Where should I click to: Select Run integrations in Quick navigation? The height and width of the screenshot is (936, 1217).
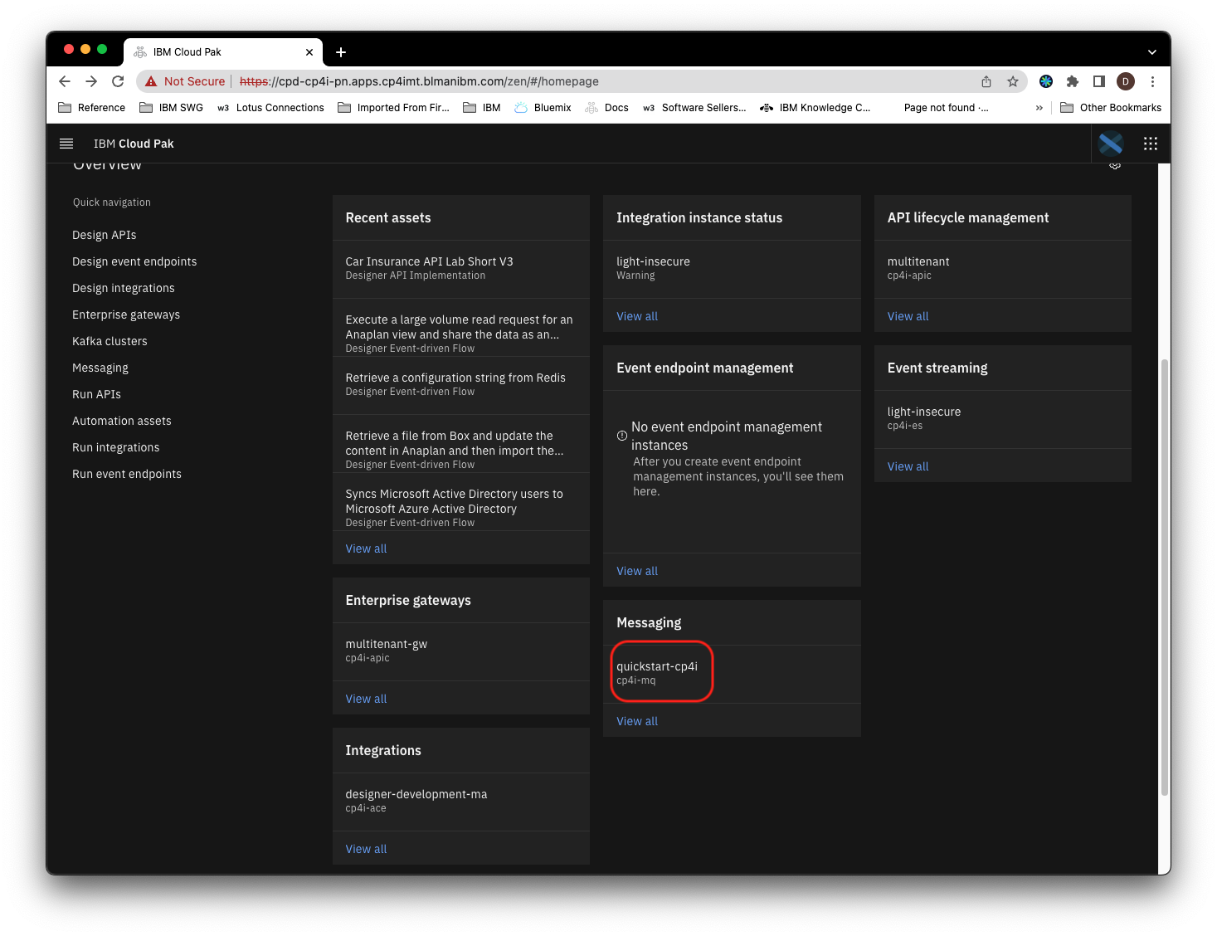pos(115,447)
